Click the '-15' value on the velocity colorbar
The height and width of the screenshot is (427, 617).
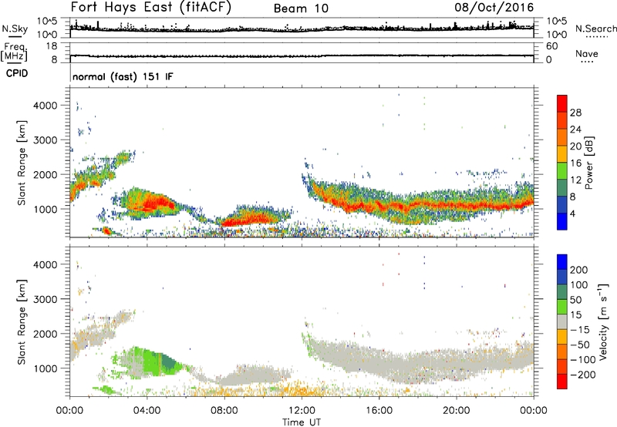click(x=580, y=329)
